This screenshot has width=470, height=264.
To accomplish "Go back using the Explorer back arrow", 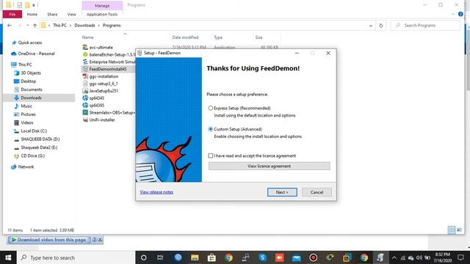I will (x=10, y=26).
